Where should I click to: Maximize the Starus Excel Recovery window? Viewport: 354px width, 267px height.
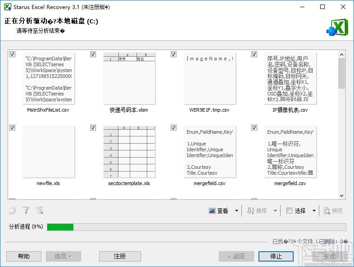322,7
